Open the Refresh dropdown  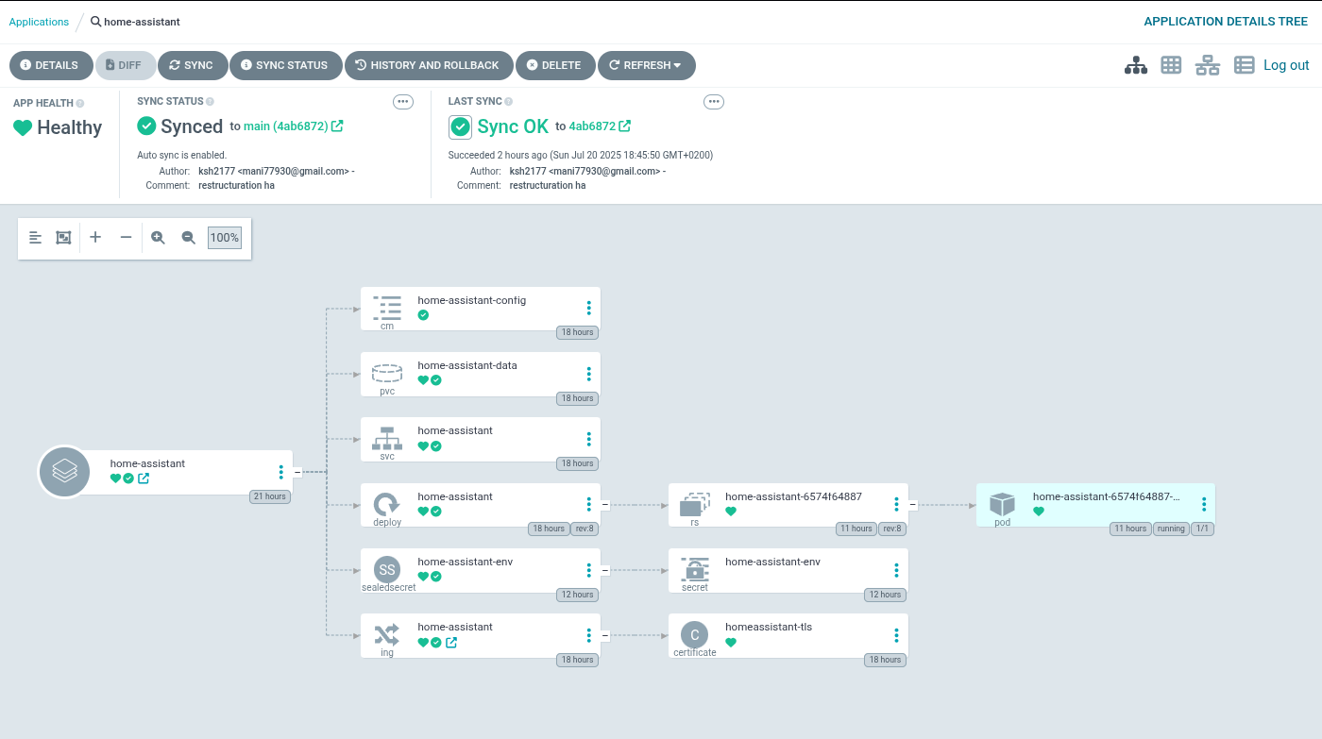point(646,65)
